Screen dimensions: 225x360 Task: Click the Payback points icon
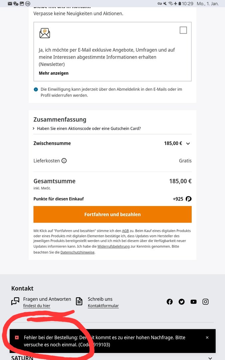tap(189, 199)
